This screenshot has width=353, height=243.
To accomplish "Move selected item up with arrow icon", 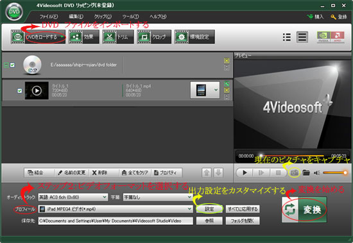I will point(207,173).
